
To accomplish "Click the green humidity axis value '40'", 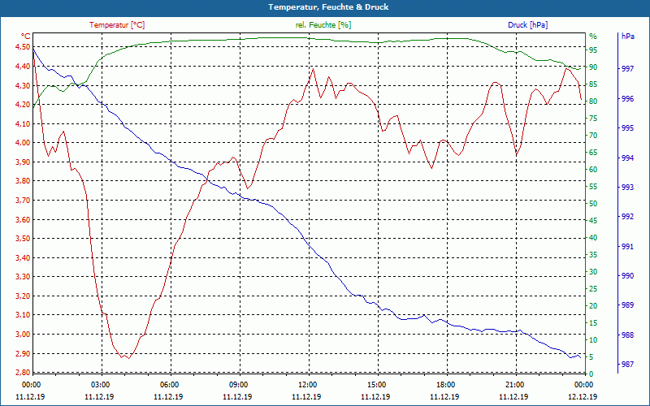I will pyautogui.click(x=593, y=238).
